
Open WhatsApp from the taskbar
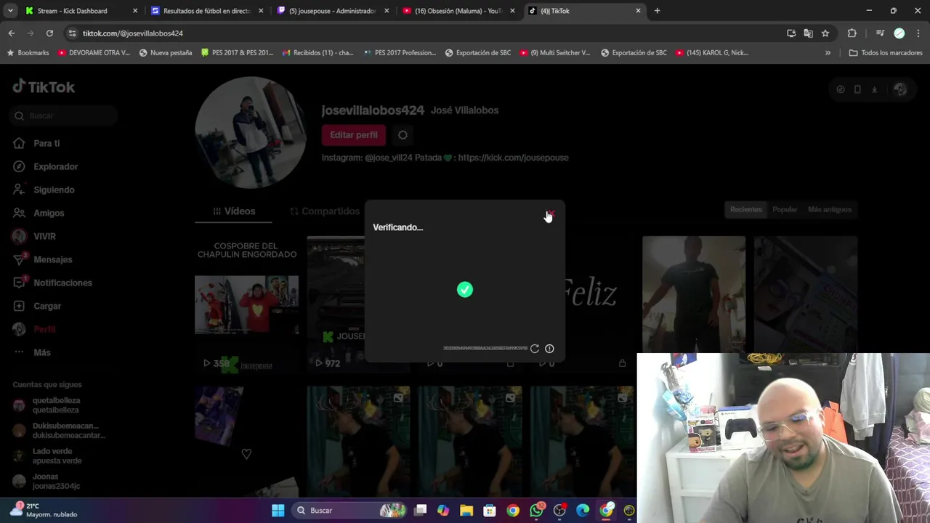[536, 511]
